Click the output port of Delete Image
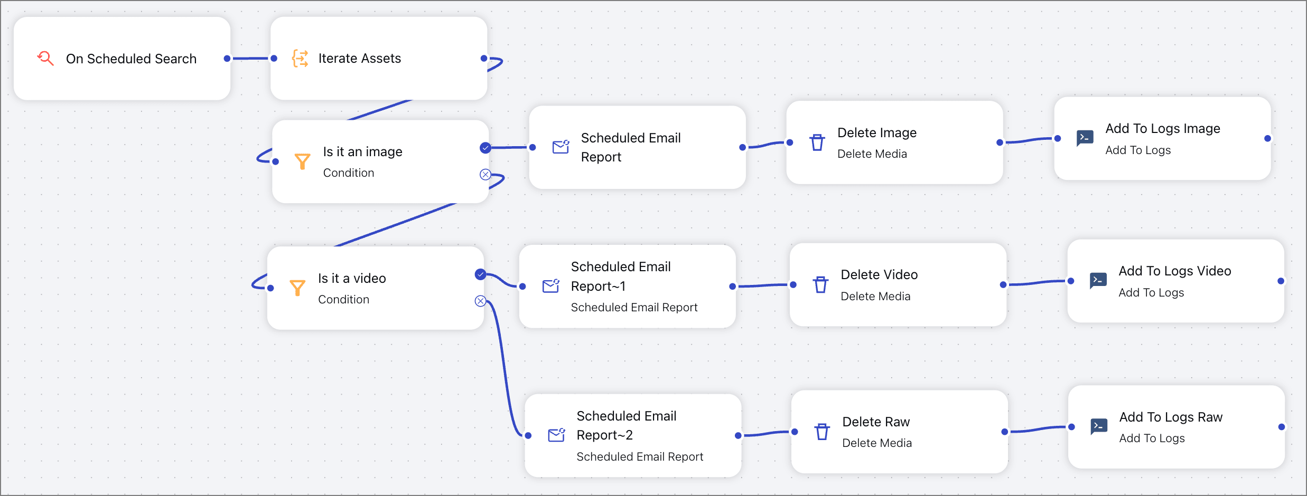Viewport: 1307px width, 496px height. 1000,142
